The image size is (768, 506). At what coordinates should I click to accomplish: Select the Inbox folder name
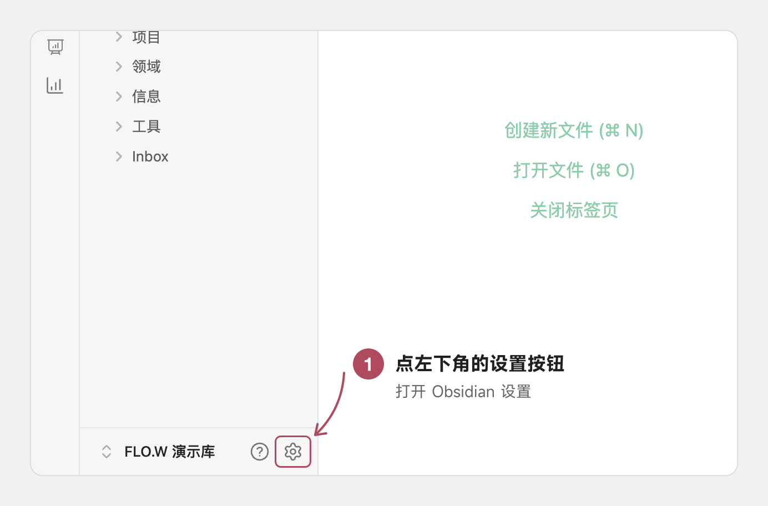[x=150, y=156]
